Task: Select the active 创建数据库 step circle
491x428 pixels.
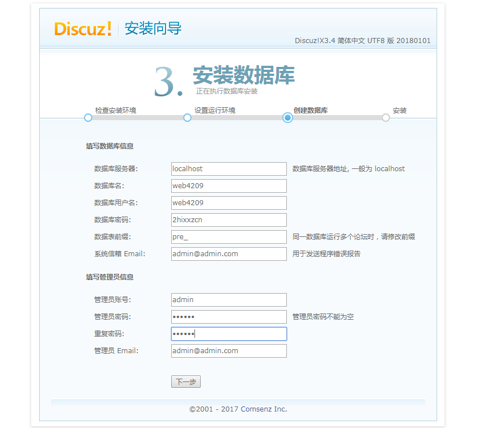Action: (287, 118)
